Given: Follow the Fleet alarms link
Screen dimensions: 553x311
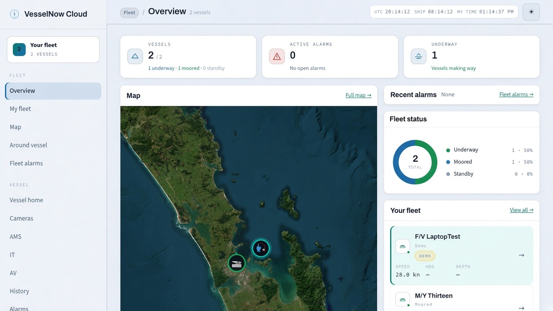Looking at the screenshot, I should [x=516, y=95].
